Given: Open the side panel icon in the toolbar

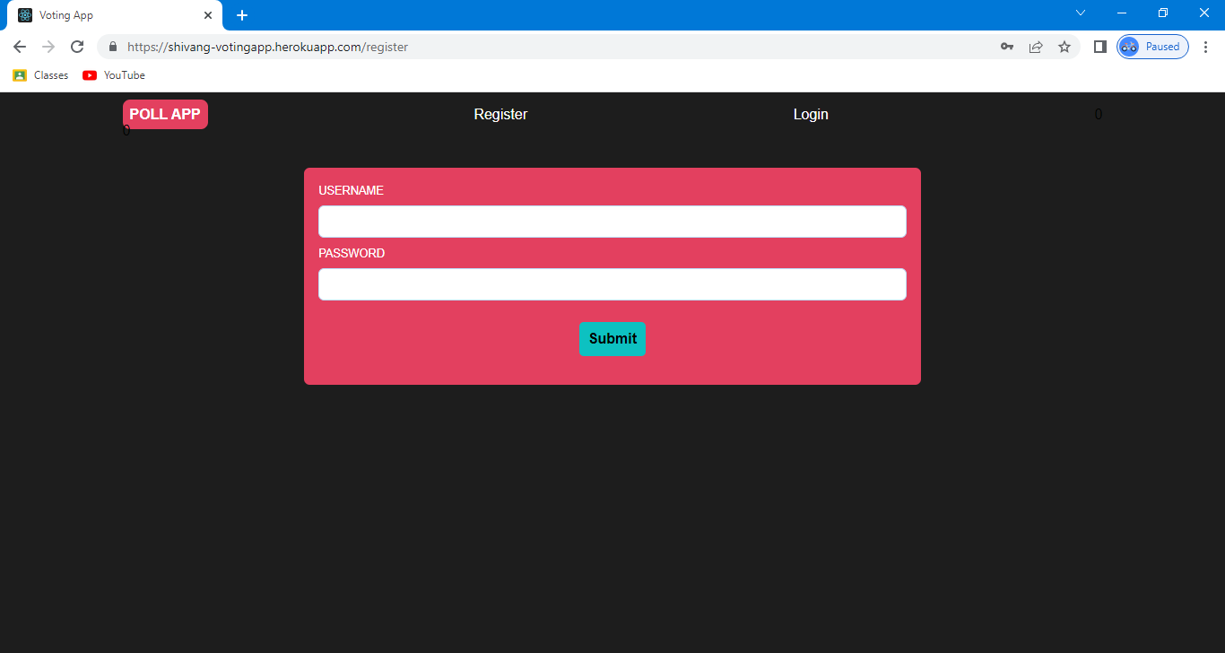Looking at the screenshot, I should coord(1099,47).
